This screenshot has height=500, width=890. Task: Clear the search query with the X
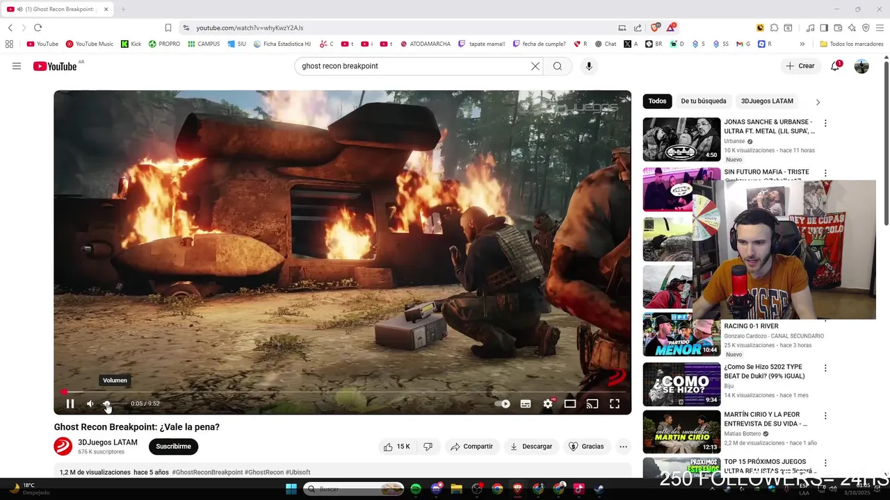click(x=535, y=66)
